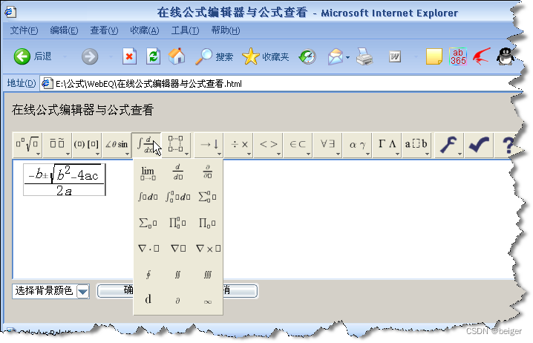Insert the divergence nabla dot template
The width and height of the screenshot is (533, 343).
click(x=148, y=249)
